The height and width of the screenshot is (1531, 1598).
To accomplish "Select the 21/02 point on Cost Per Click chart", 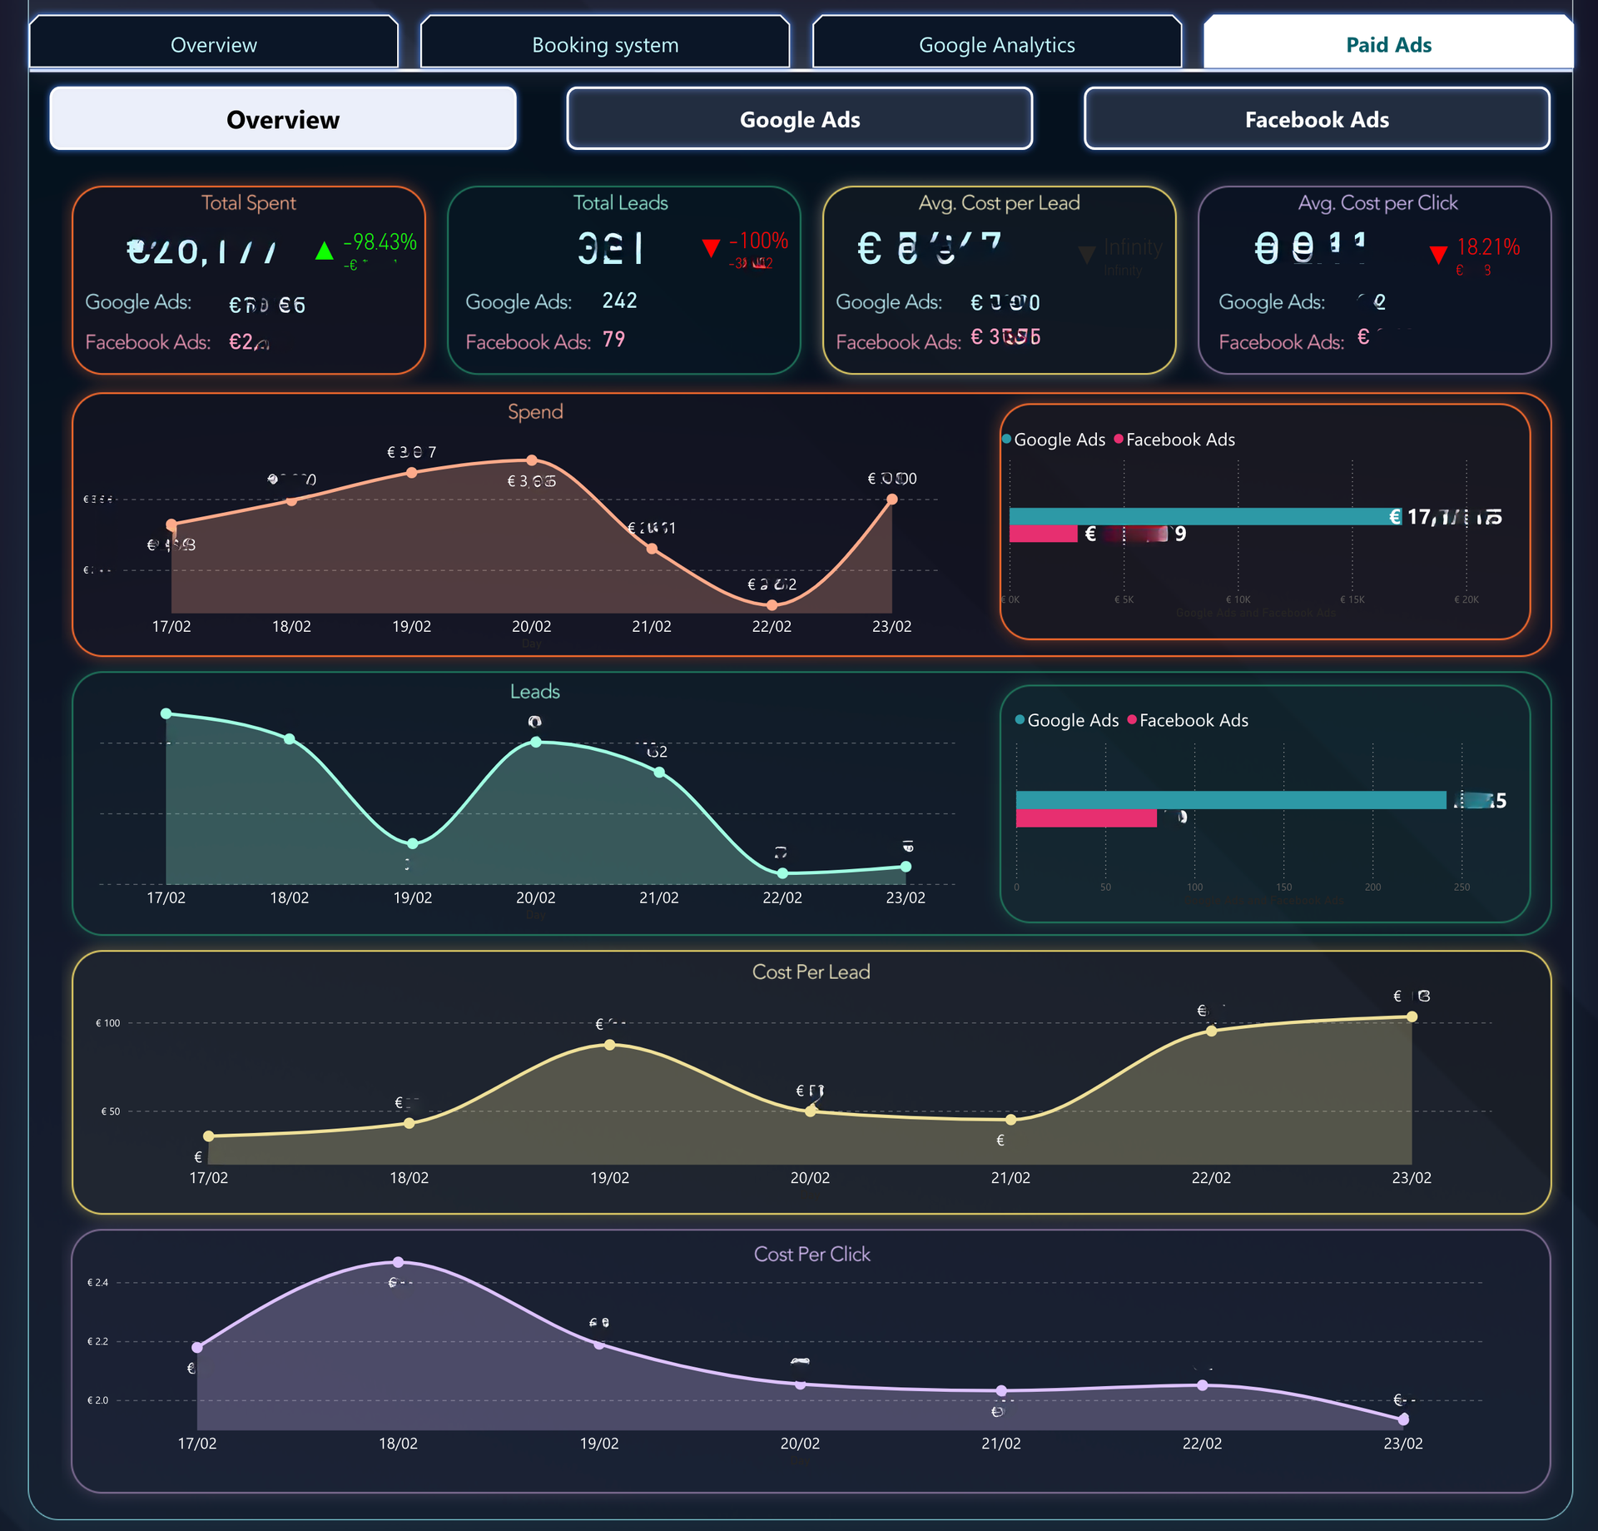I will (x=1001, y=1390).
